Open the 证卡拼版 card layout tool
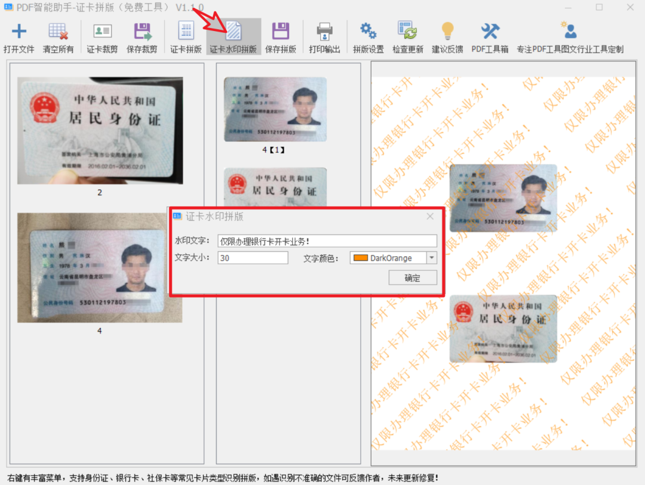Image resolution: width=645 pixels, height=485 pixels. tap(186, 32)
